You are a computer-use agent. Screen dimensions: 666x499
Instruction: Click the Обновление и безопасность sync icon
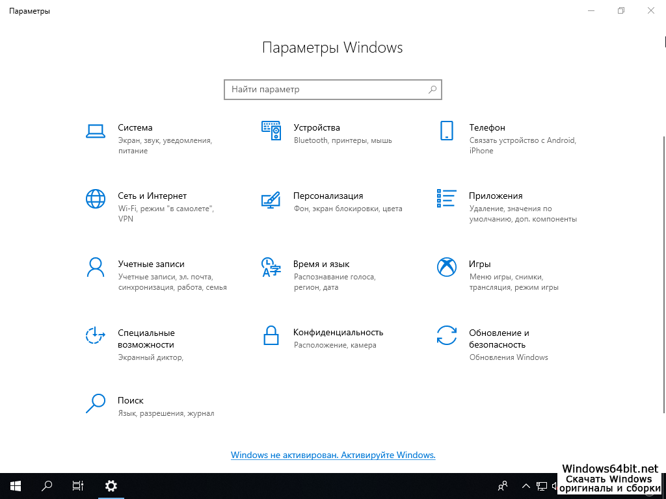point(446,335)
